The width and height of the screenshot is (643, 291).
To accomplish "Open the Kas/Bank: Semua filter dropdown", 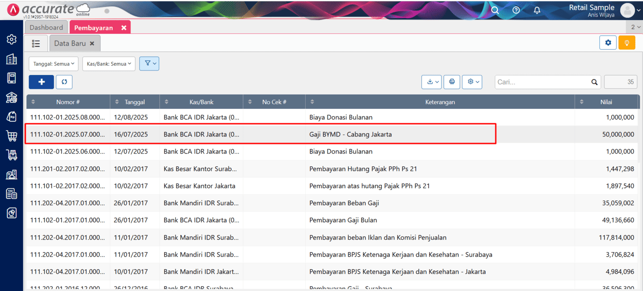I will point(109,63).
